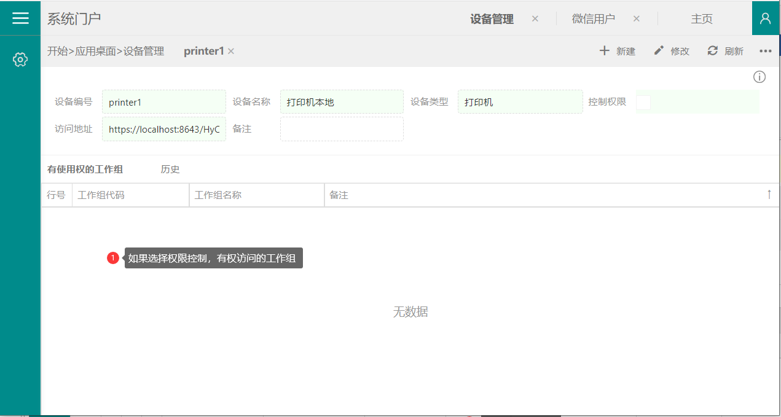Viewport: 781px width, 417px height.
Task: Click the up arrow in table header
Action: (769, 195)
